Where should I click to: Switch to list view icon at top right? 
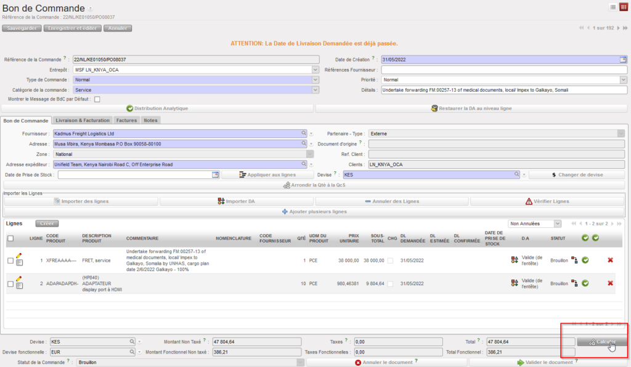point(613,7)
